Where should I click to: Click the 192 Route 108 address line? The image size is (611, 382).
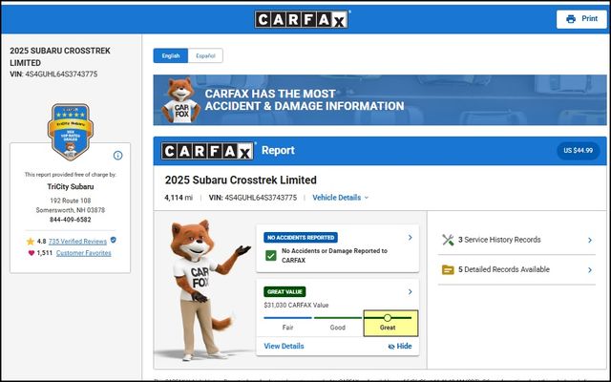point(71,201)
